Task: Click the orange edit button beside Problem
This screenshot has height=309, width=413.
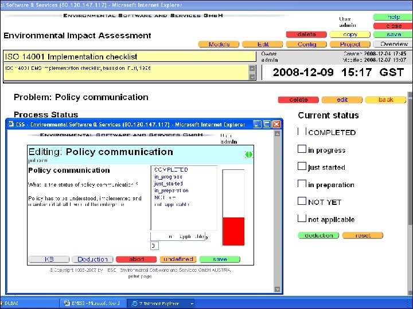Action: click(342, 100)
